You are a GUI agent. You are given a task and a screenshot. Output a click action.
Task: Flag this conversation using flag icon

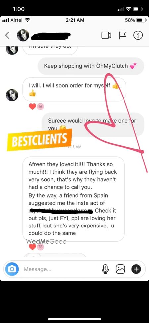(x=123, y=35)
